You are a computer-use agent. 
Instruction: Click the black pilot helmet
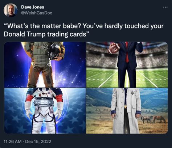pos(55,51)
